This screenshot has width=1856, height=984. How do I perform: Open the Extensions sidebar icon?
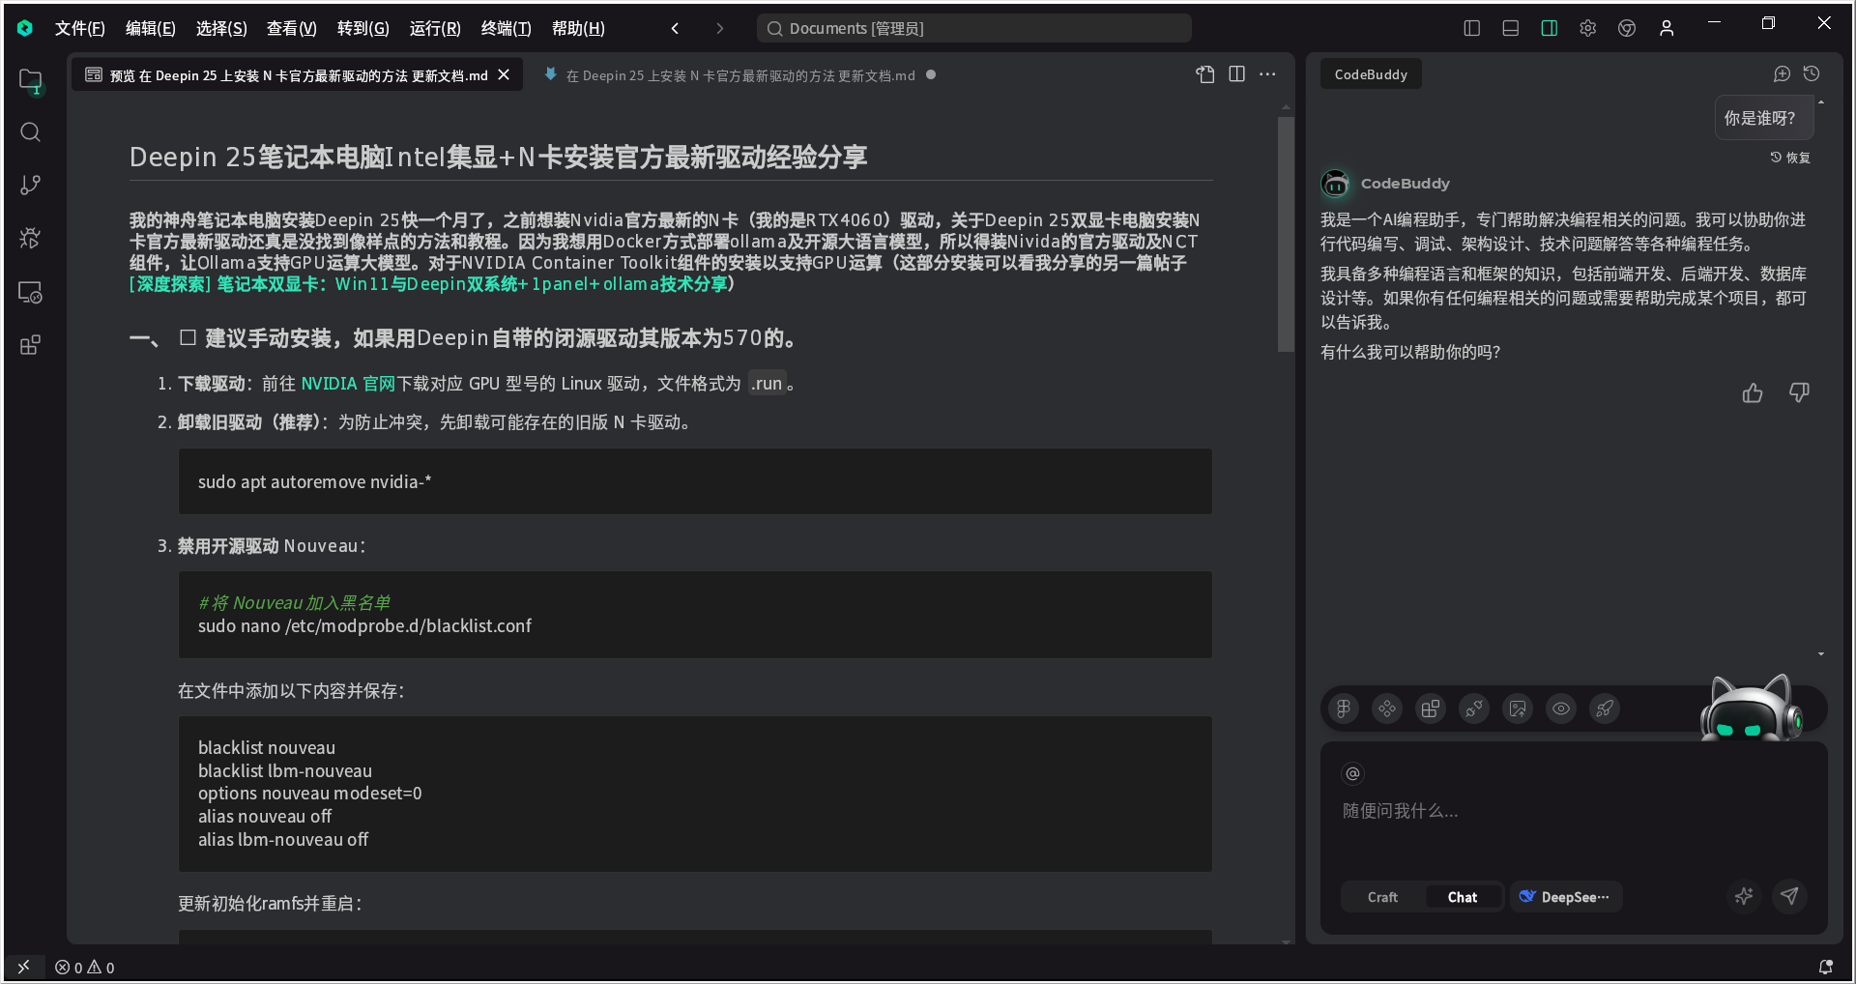31,345
